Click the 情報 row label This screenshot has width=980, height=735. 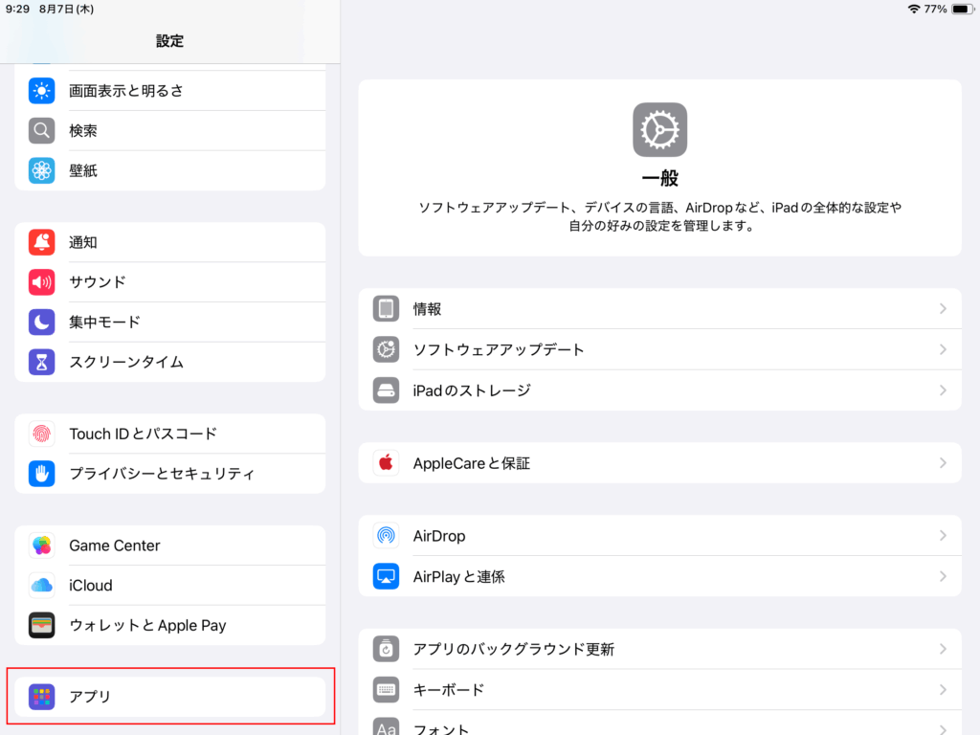point(427,309)
